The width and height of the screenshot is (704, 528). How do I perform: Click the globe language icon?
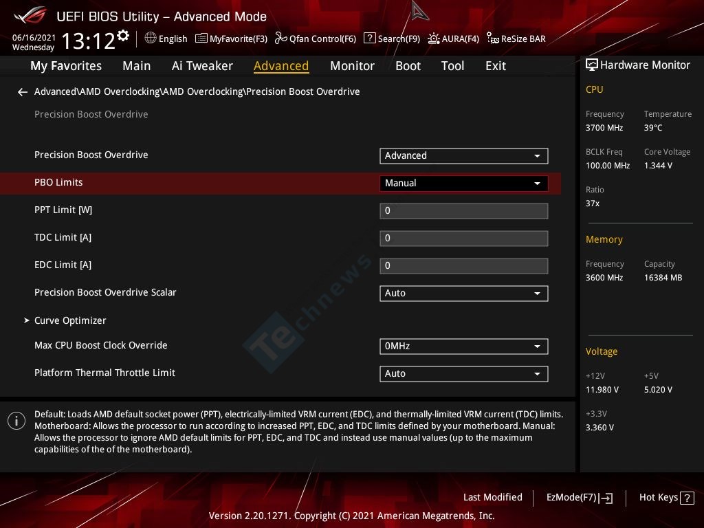click(151, 38)
